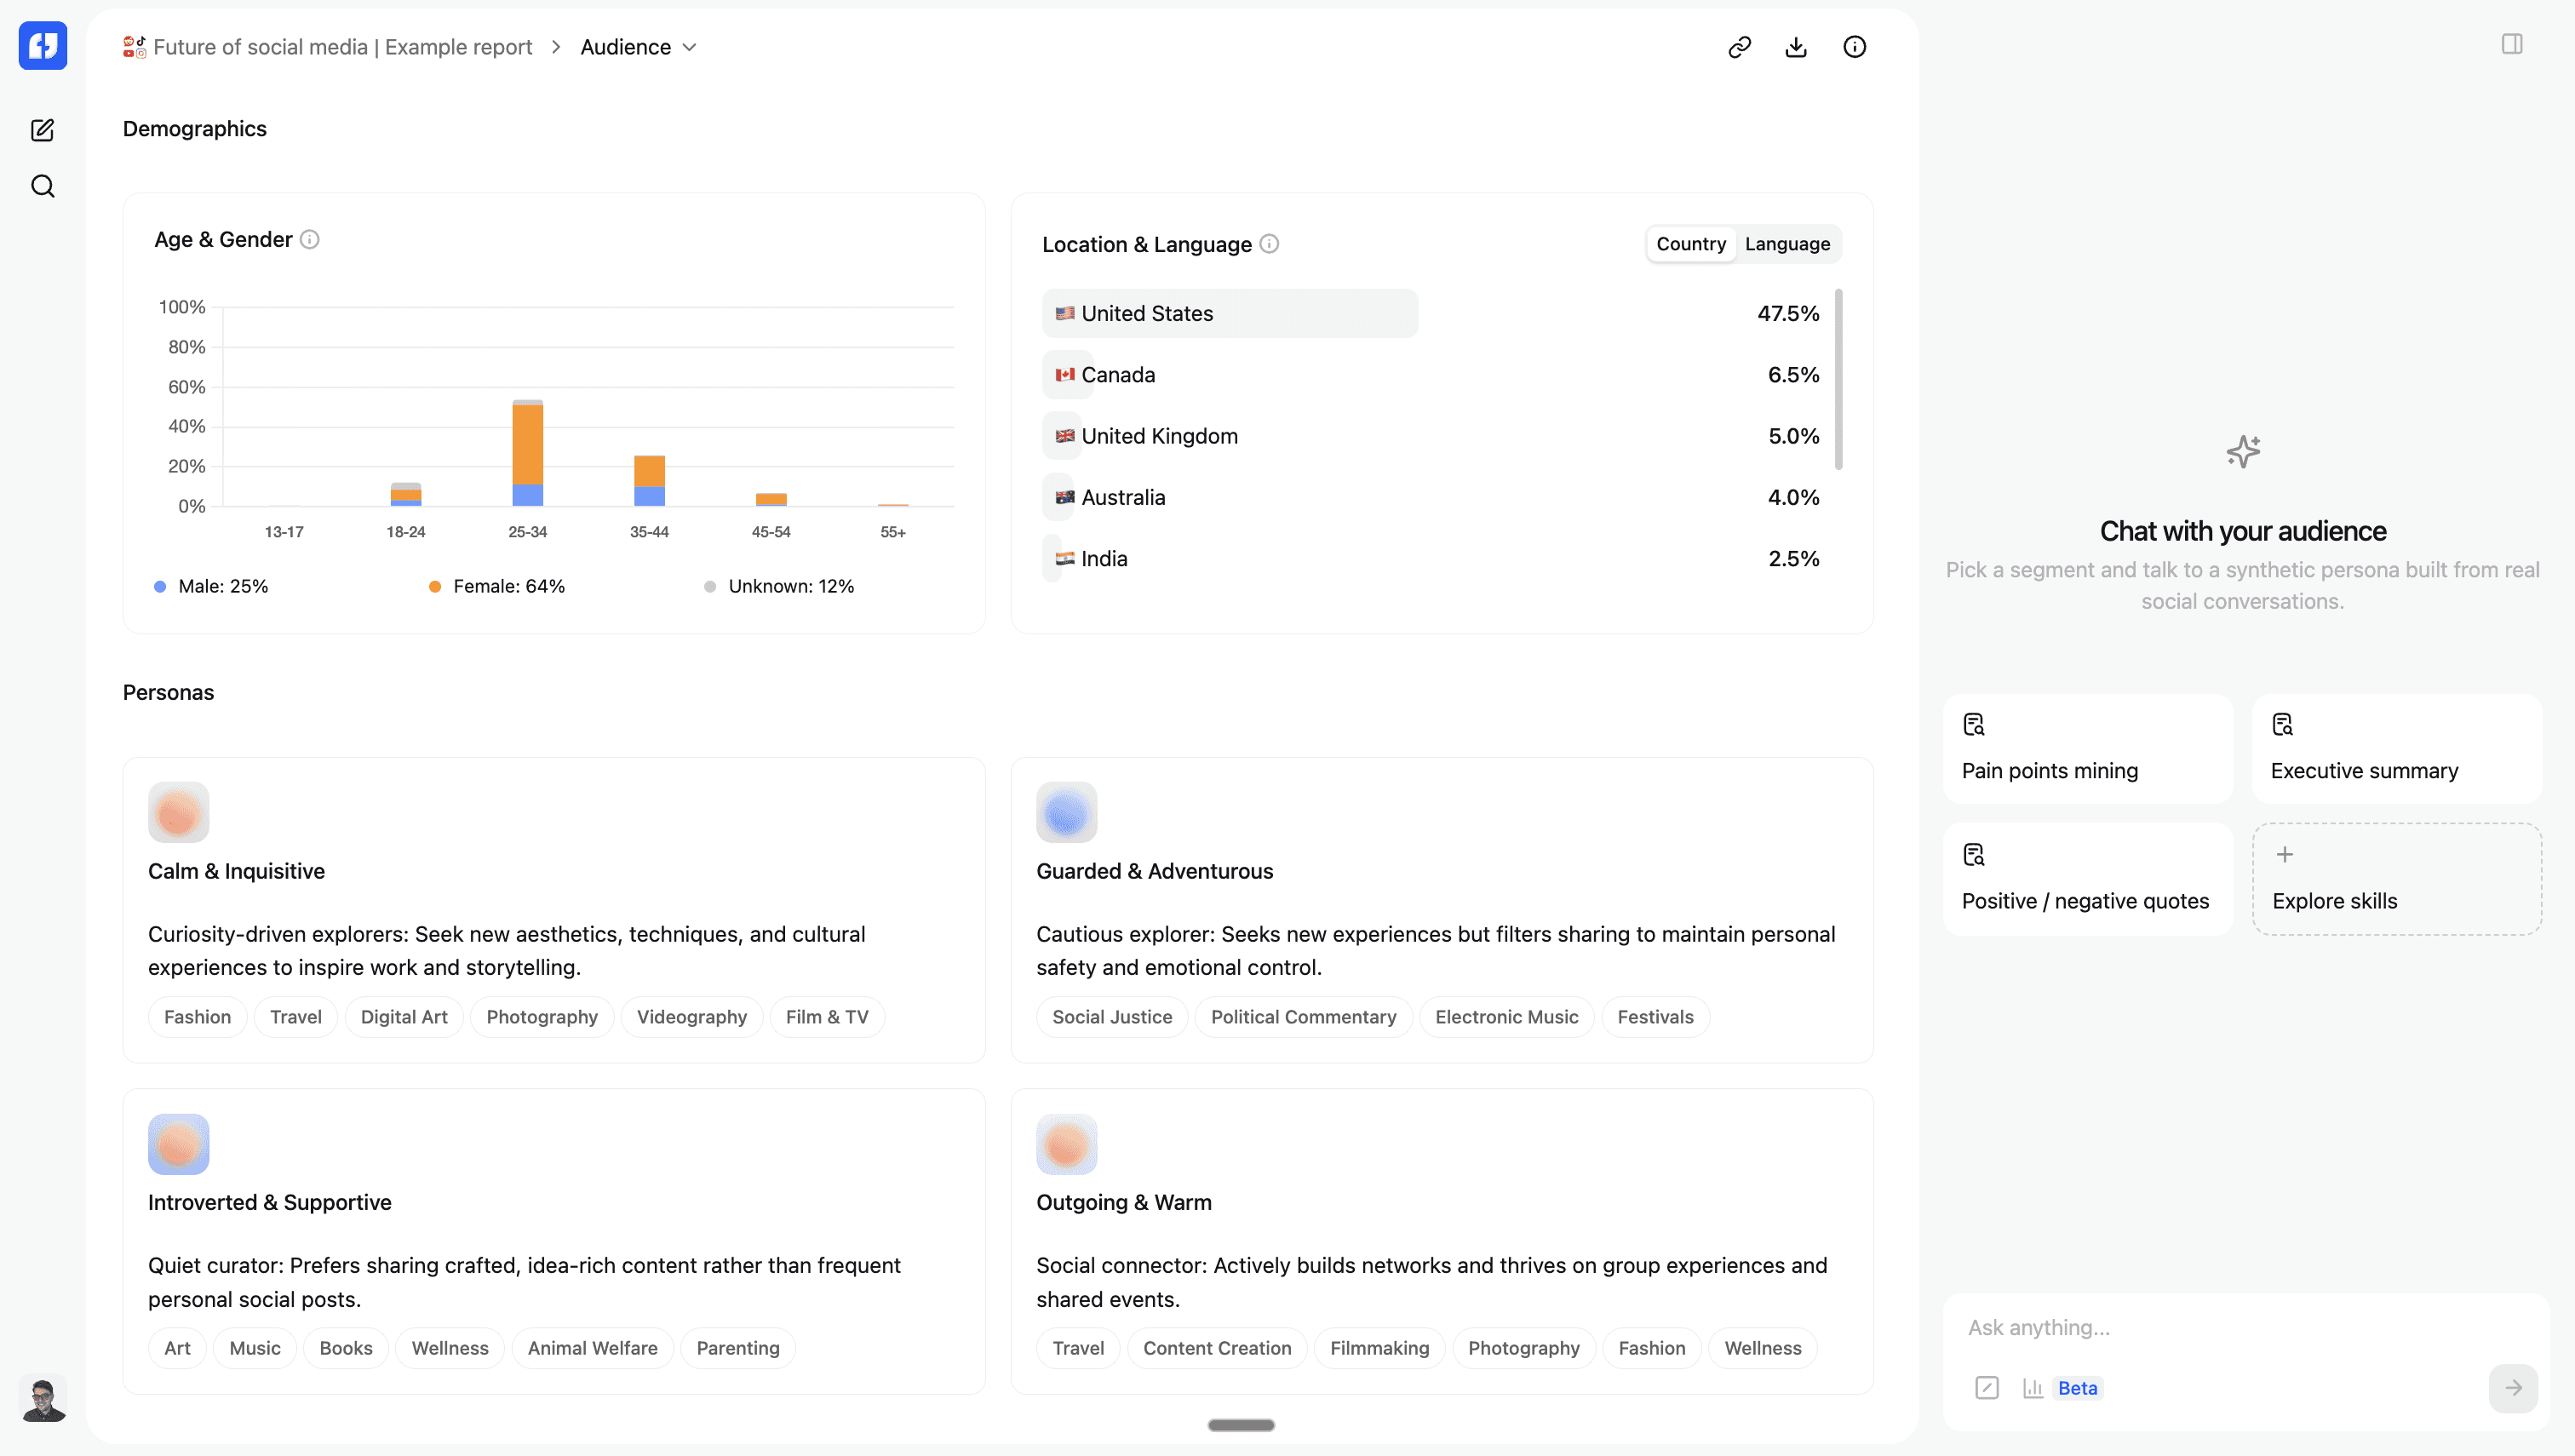Image resolution: width=2575 pixels, height=1456 pixels.
Task: Click the Executive summary card
Action: click(2396, 749)
